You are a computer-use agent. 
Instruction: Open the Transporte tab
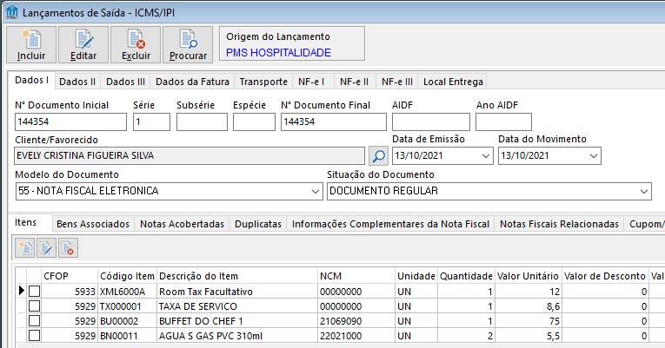(x=263, y=82)
